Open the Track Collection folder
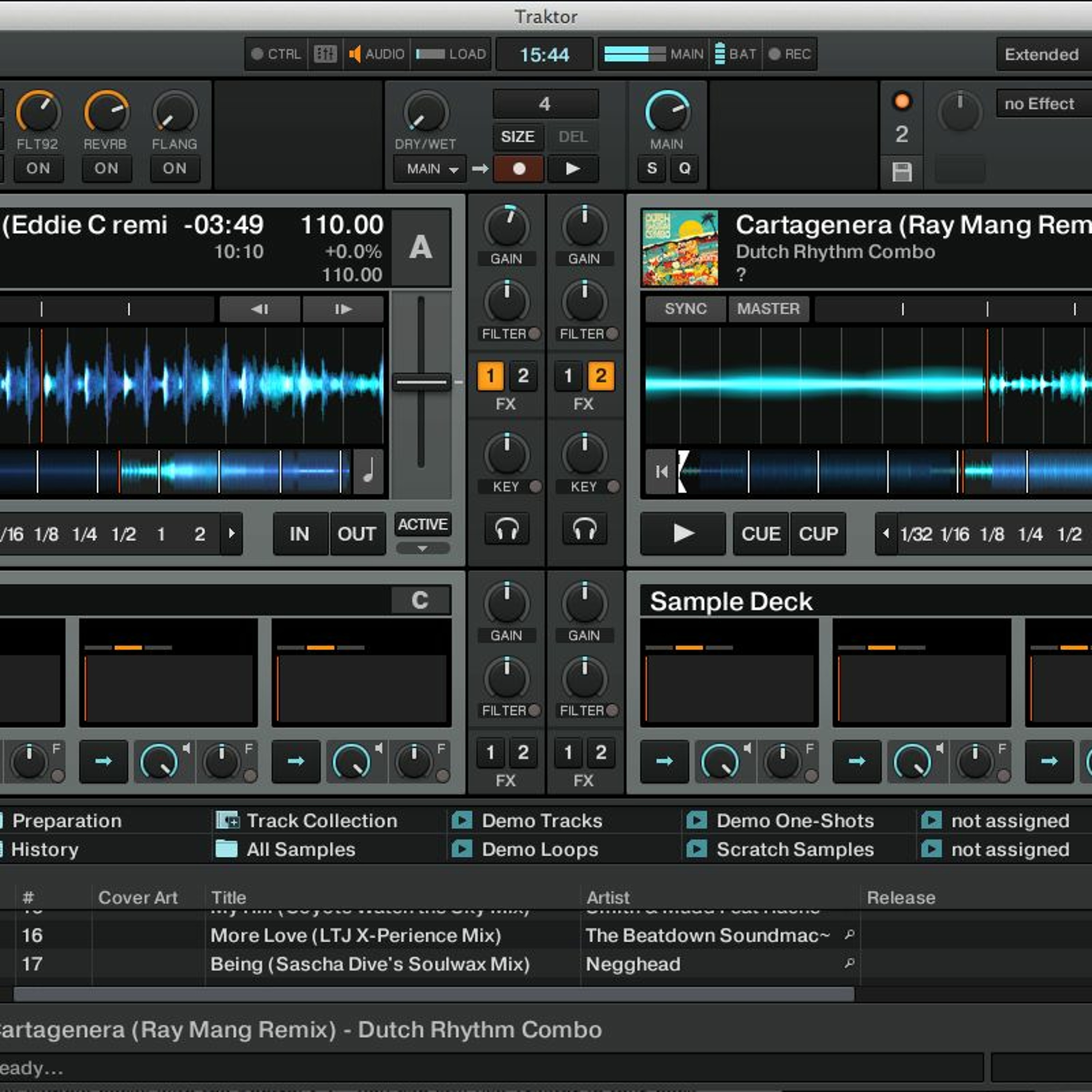 tap(306, 821)
